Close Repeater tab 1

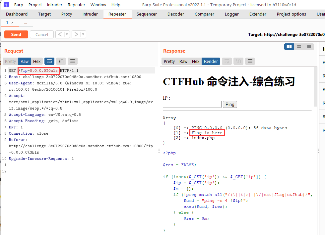coord(13,23)
